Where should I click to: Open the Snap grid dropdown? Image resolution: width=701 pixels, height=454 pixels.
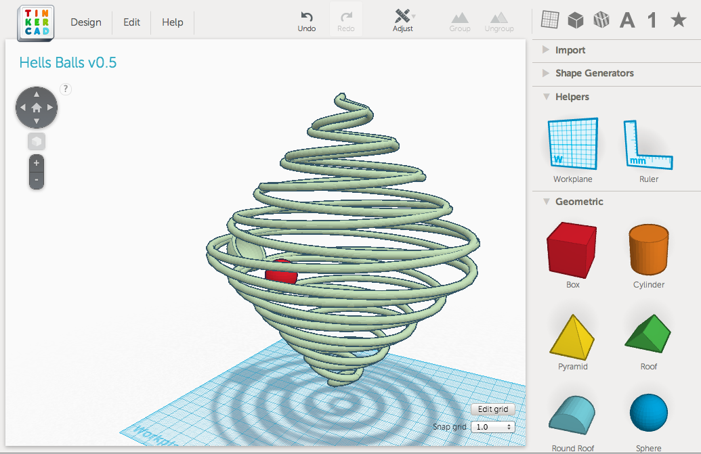(x=493, y=427)
